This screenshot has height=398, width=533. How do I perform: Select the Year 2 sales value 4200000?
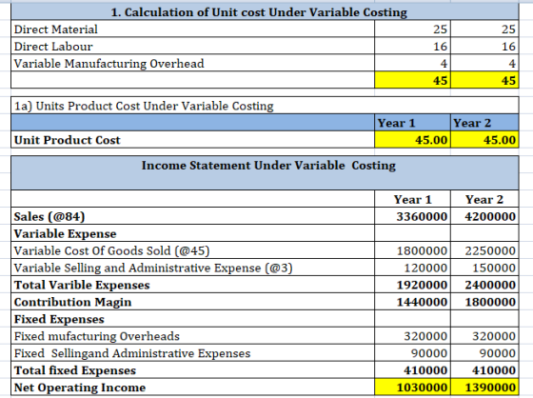(x=484, y=216)
